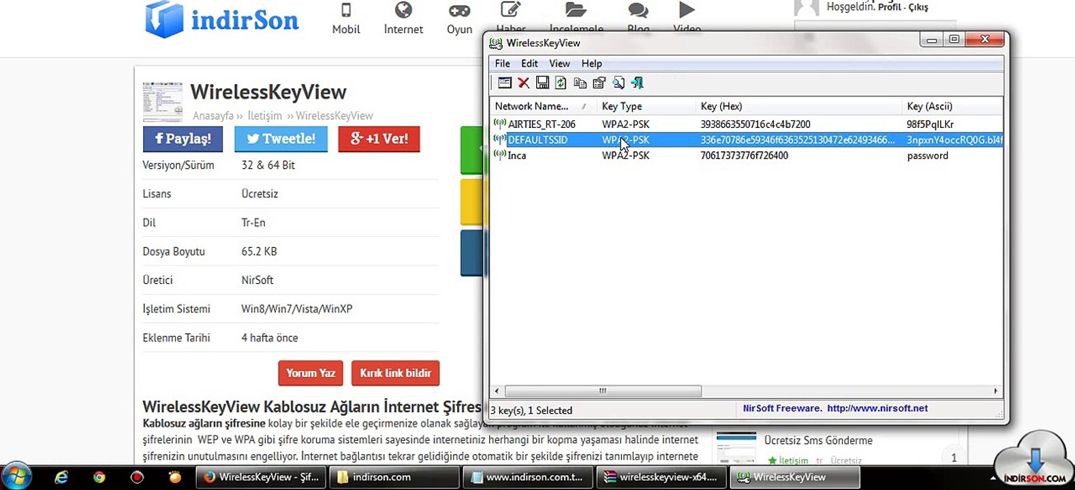Image resolution: width=1075 pixels, height=490 pixels.
Task: Switch to Firefox WirelessKeyView taskbar window
Action: click(x=261, y=477)
